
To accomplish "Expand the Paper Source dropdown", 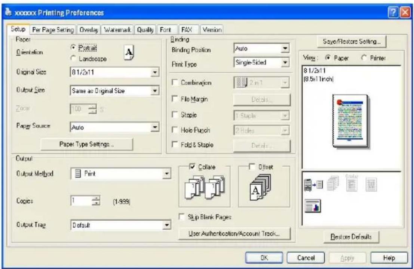I will [x=155, y=127].
